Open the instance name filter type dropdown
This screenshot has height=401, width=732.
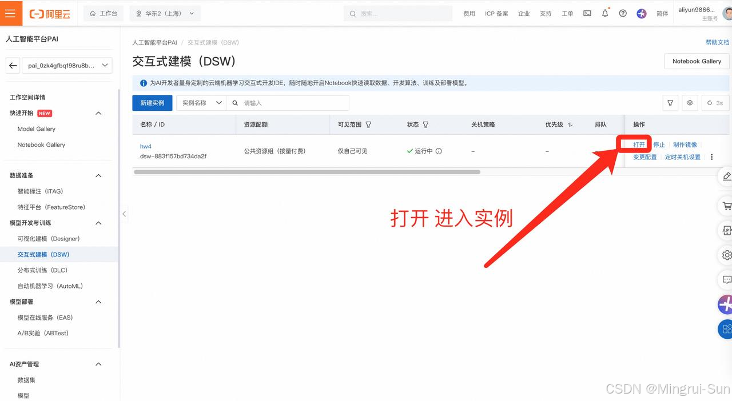201,103
